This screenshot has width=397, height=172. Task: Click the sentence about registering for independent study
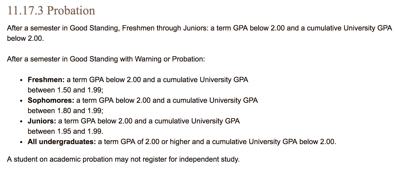click(x=123, y=159)
